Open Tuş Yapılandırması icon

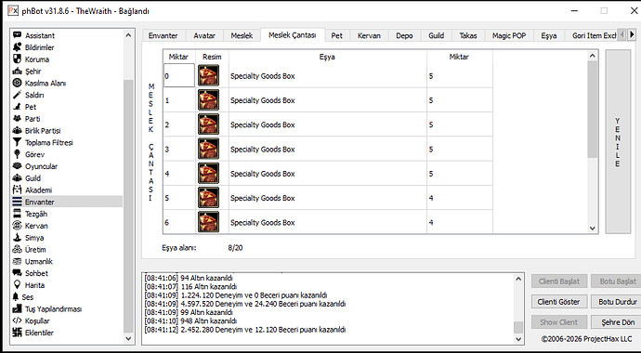click(x=17, y=308)
